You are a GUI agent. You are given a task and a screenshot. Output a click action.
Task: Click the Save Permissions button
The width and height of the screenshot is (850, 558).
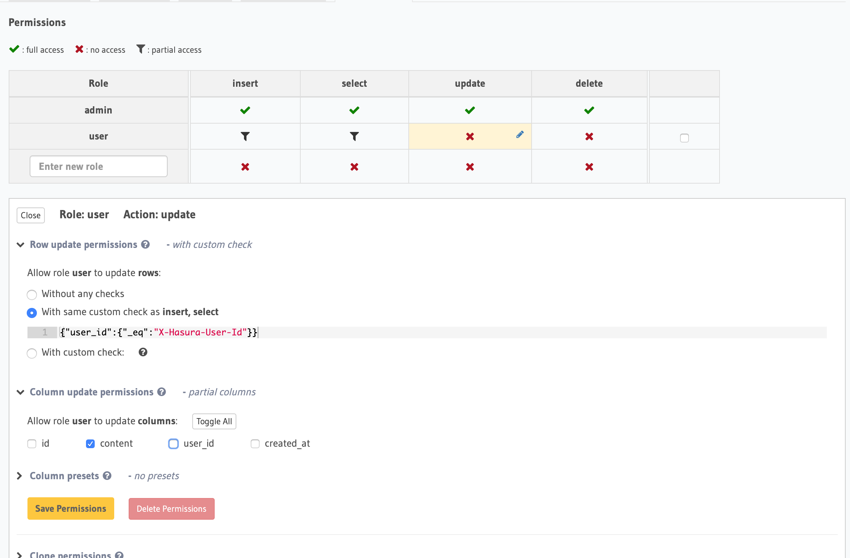[71, 508]
